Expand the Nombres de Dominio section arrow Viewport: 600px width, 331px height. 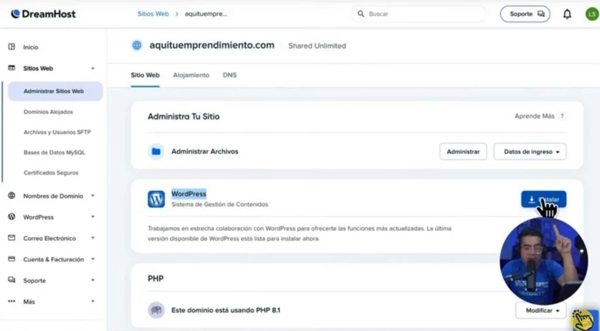(93, 196)
